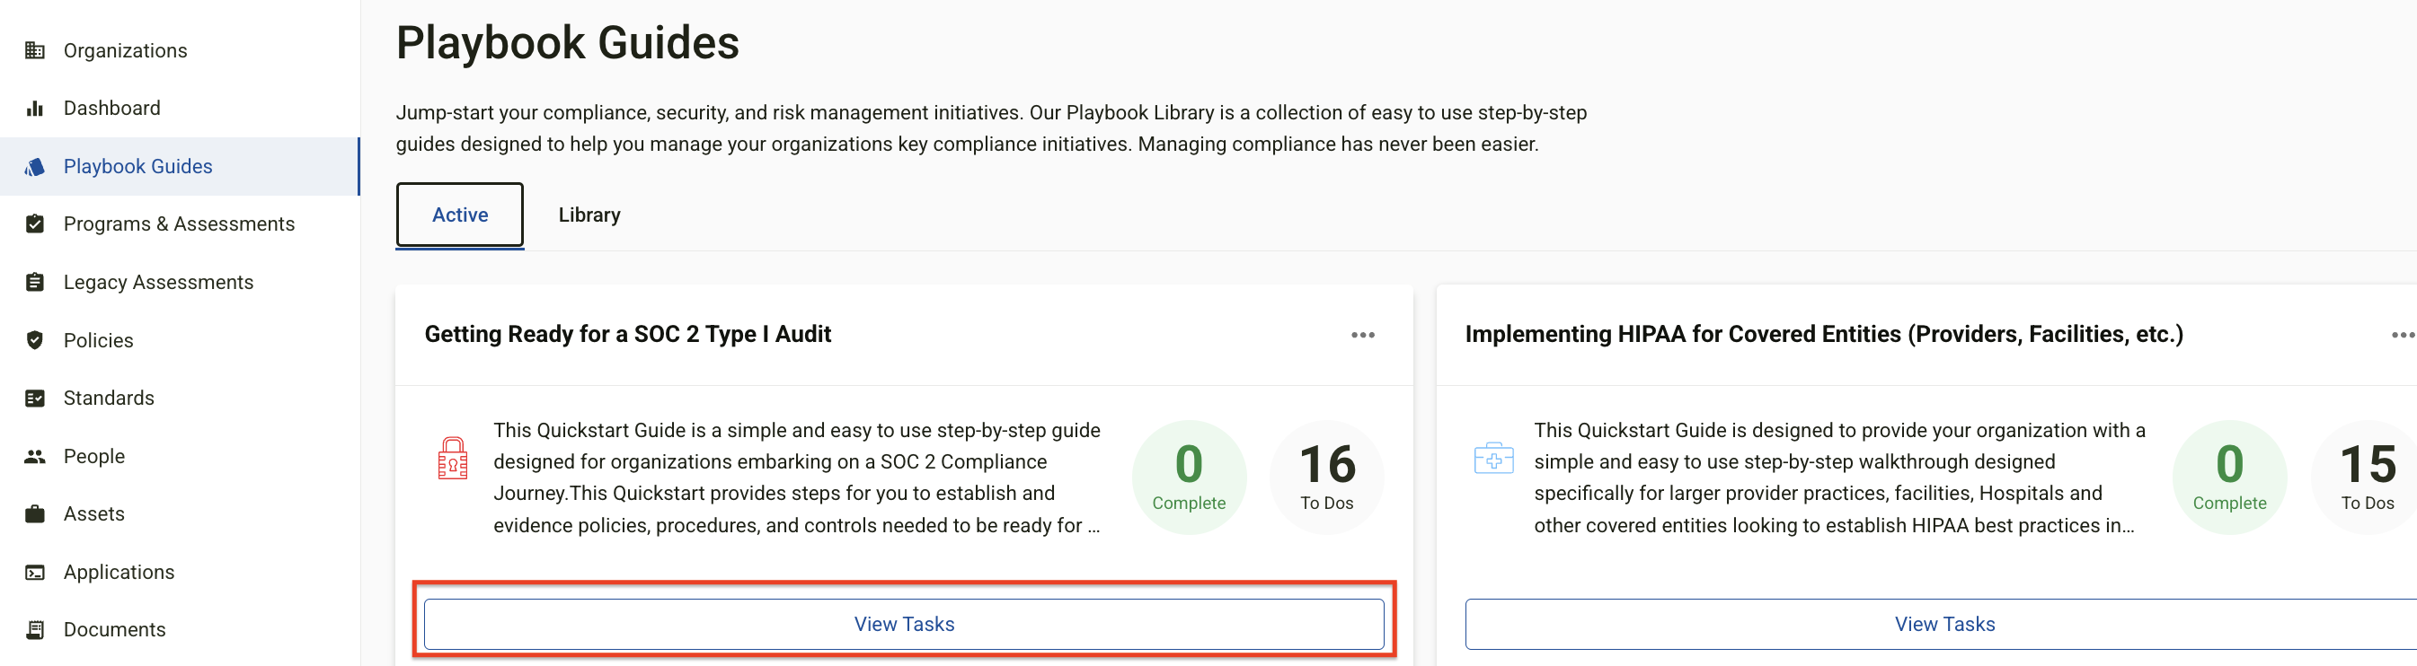
Task: Click the HIPAA Quickstart Guide description text
Action: pyautogui.click(x=1839, y=478)
